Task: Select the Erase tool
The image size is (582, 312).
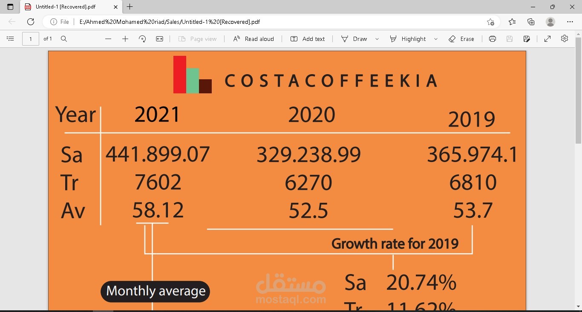Action: pos(461,39)
